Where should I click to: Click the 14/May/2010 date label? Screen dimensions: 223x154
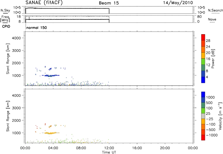coord(178,3)
